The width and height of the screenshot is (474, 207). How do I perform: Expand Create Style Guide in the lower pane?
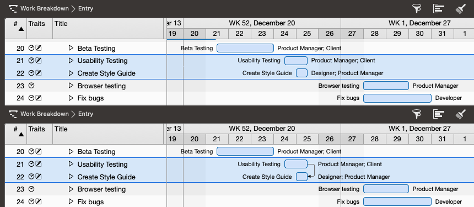pos(71,177)
